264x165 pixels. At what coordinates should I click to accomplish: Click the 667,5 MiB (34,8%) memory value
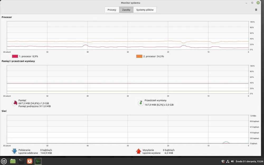[x=34, y=103]
